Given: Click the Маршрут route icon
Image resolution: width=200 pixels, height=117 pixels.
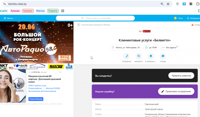Looking at the screenshot, I should [x=139, y=56].
